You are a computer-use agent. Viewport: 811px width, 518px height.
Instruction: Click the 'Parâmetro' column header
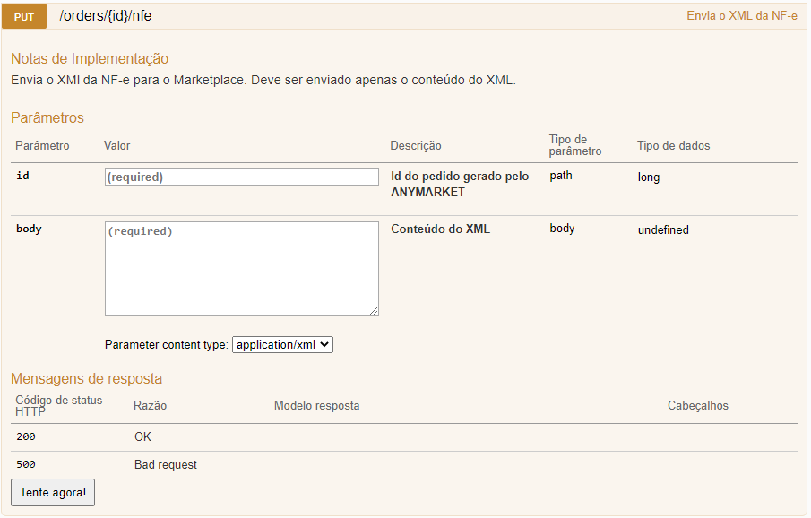click(x=42, y=145)
